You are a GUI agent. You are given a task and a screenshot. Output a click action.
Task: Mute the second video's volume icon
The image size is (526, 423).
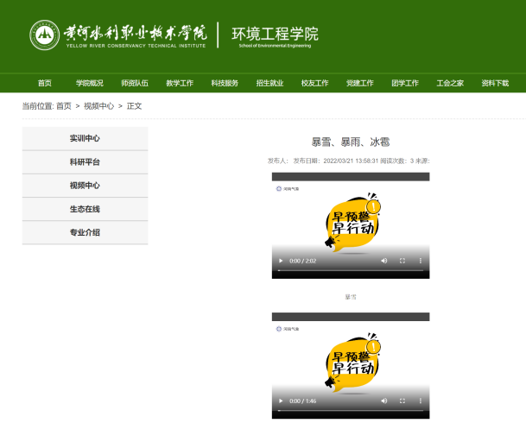[383, 401]
